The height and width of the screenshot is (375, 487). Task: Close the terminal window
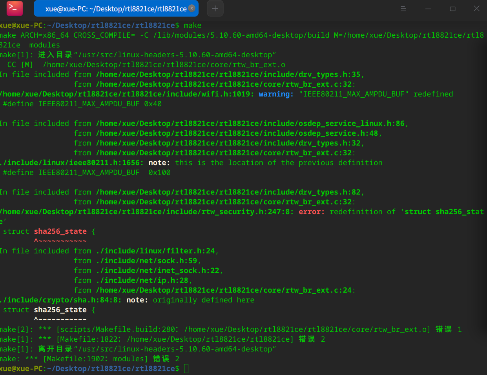[x=476, y=9]
